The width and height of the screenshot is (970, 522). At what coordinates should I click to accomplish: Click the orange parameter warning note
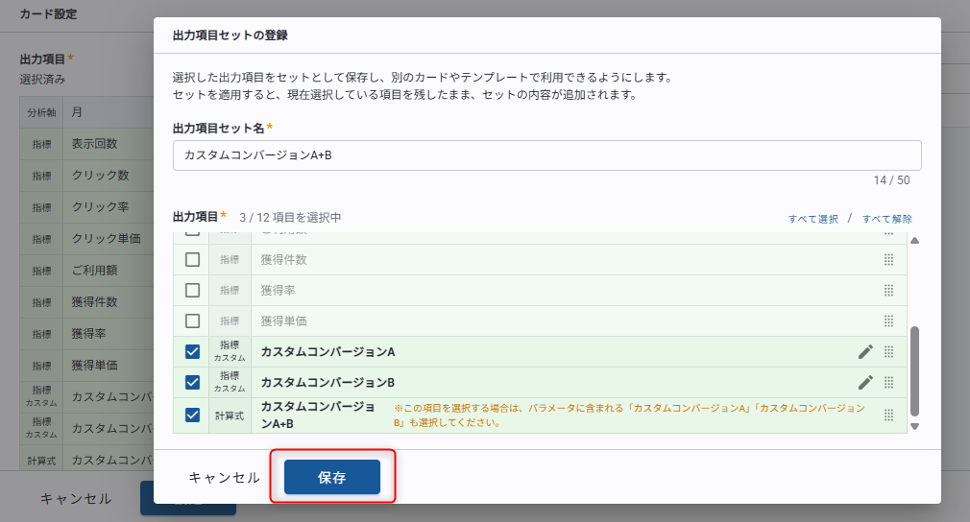click(629, 415)
